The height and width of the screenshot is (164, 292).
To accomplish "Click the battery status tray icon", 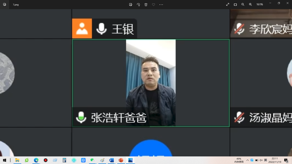I will (x=257, y=160).
